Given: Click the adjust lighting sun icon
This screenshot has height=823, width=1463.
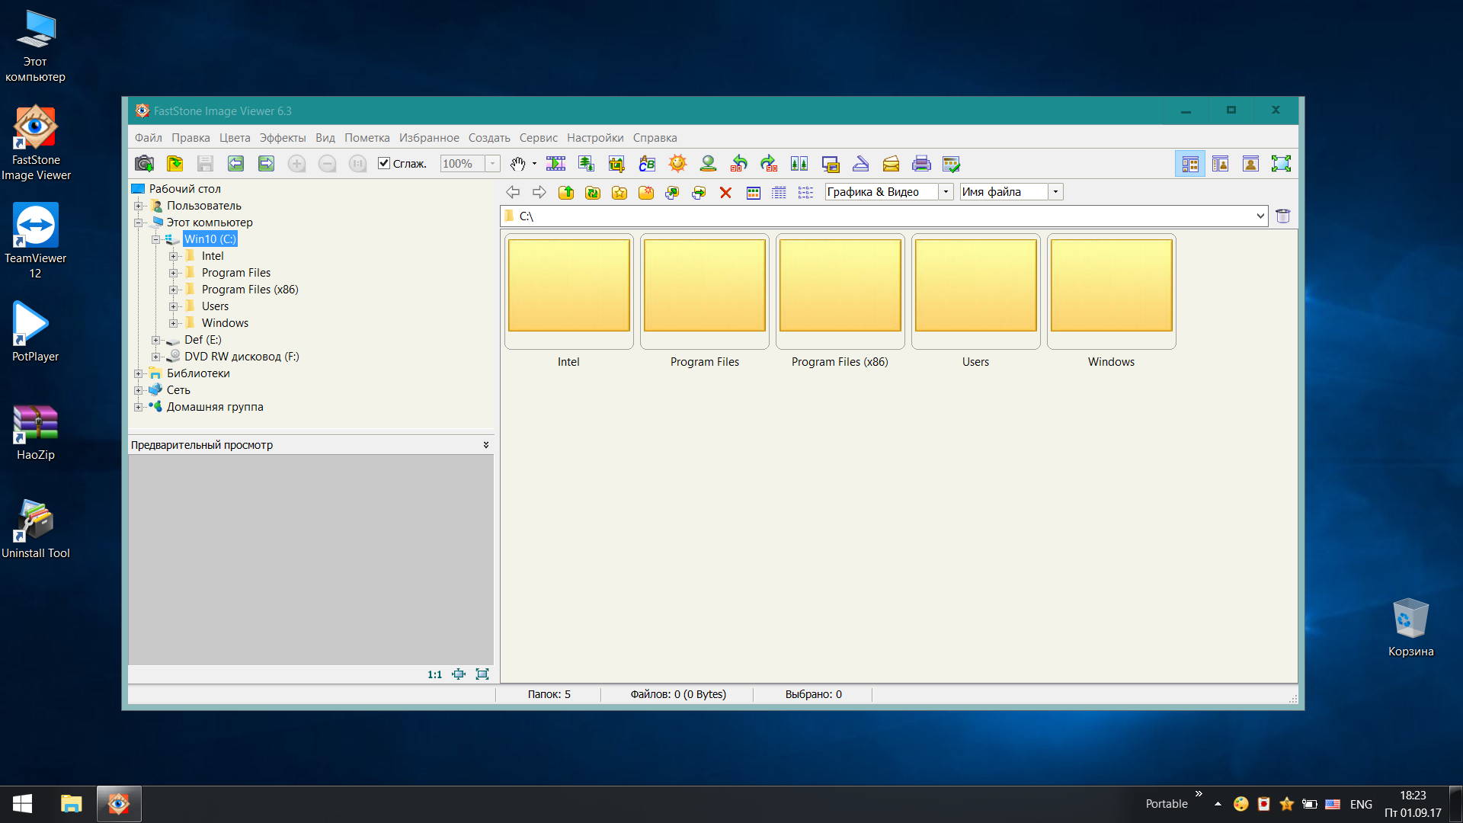Looking at the screenshot, I should 677,163.
